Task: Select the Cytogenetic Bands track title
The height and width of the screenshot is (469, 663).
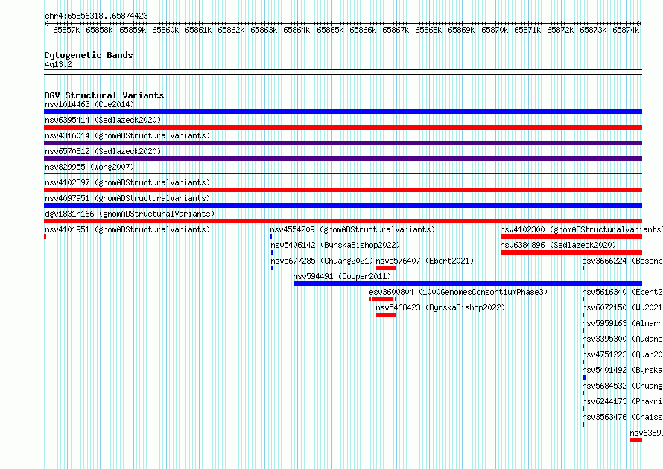Action: (89, 55)
